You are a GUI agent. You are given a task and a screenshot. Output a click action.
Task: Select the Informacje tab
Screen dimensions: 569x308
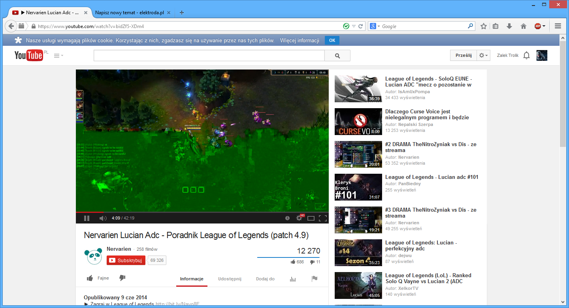tap(192, 279)
